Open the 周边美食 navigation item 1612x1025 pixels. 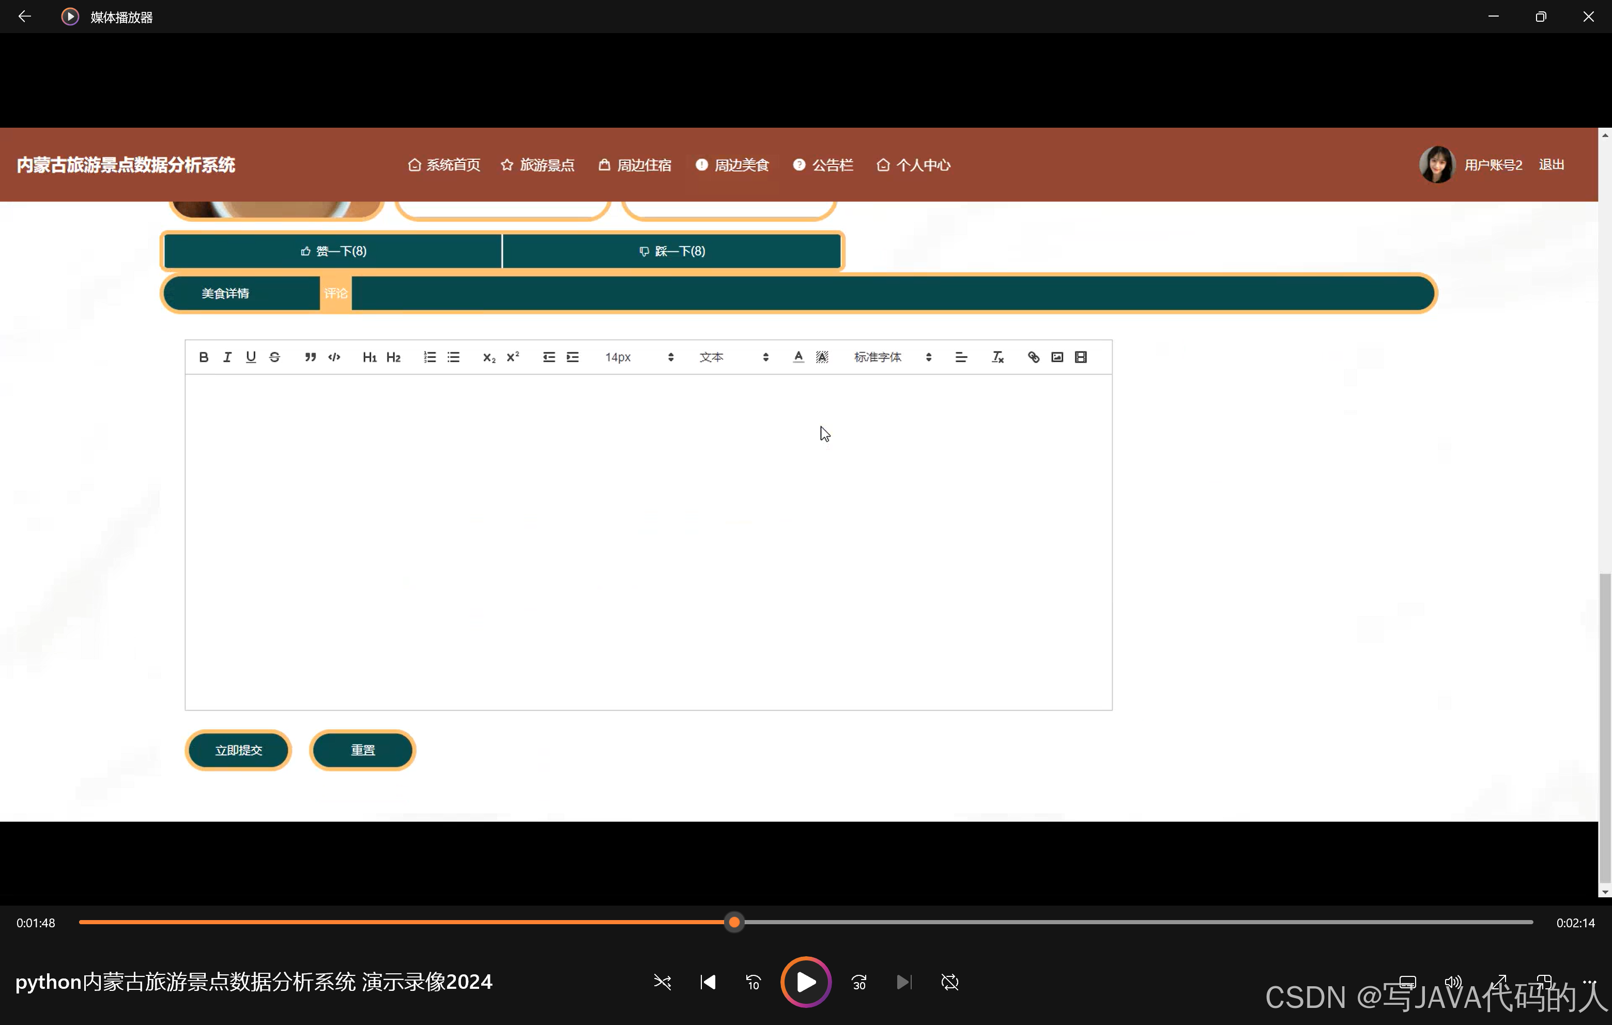coord(732,165)
